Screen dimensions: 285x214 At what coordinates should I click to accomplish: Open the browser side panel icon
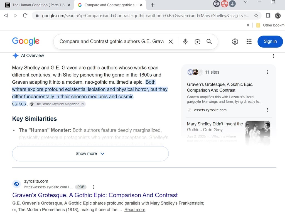(268, 16)
